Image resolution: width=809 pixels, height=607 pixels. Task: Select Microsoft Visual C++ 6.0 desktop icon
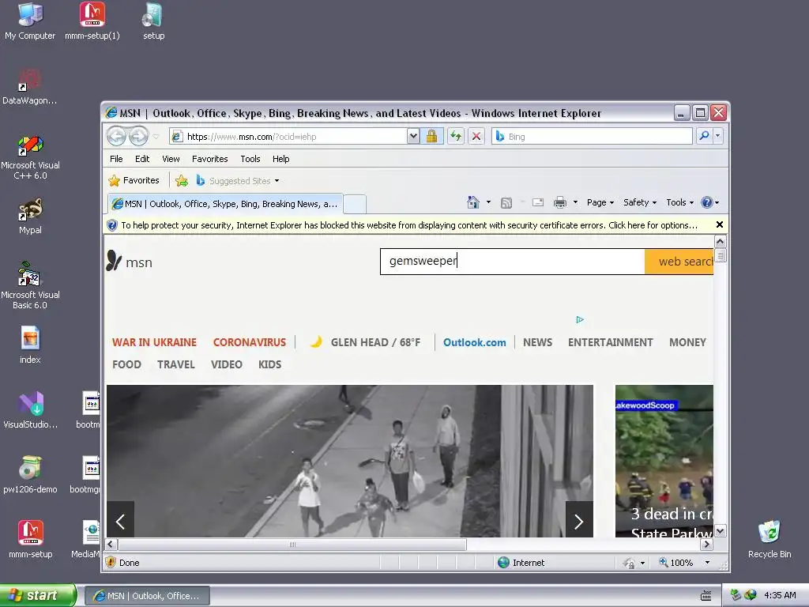click(30, 157)
